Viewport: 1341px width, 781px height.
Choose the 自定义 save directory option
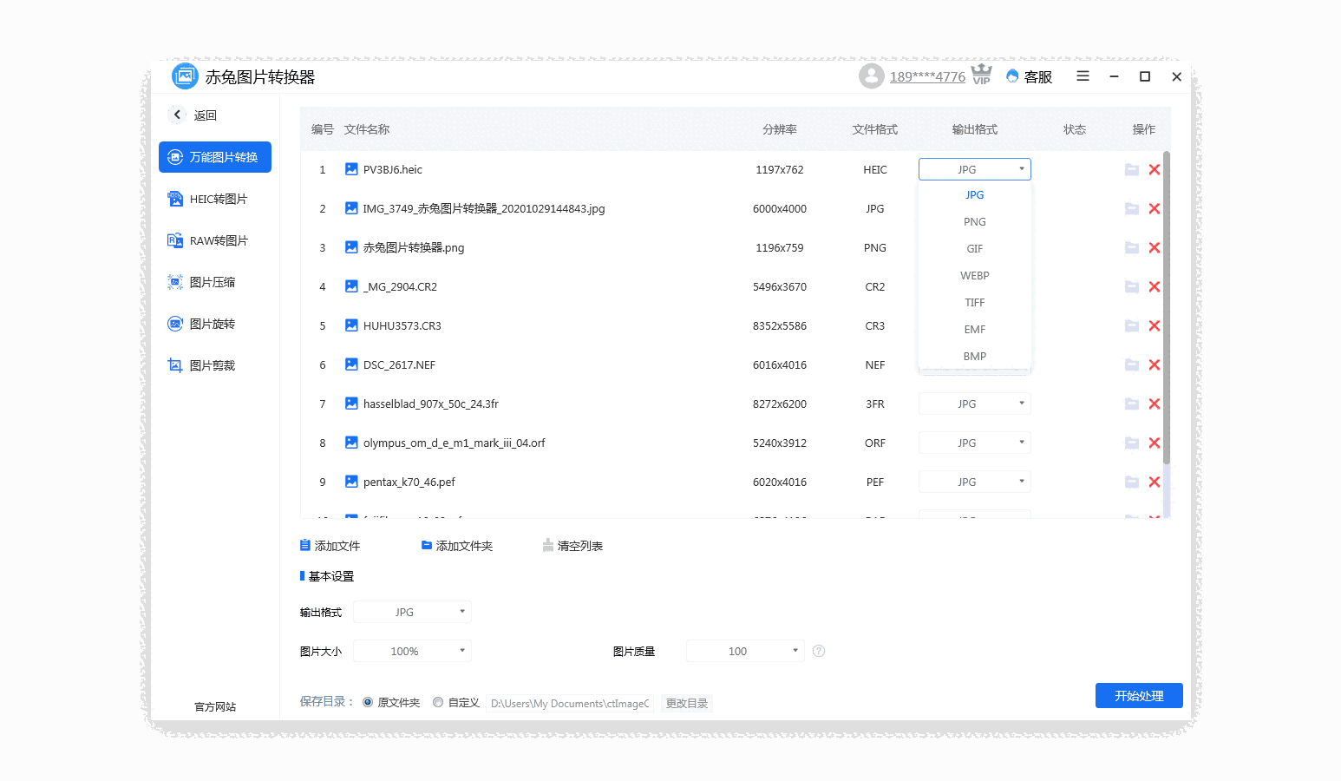[439, 702]
